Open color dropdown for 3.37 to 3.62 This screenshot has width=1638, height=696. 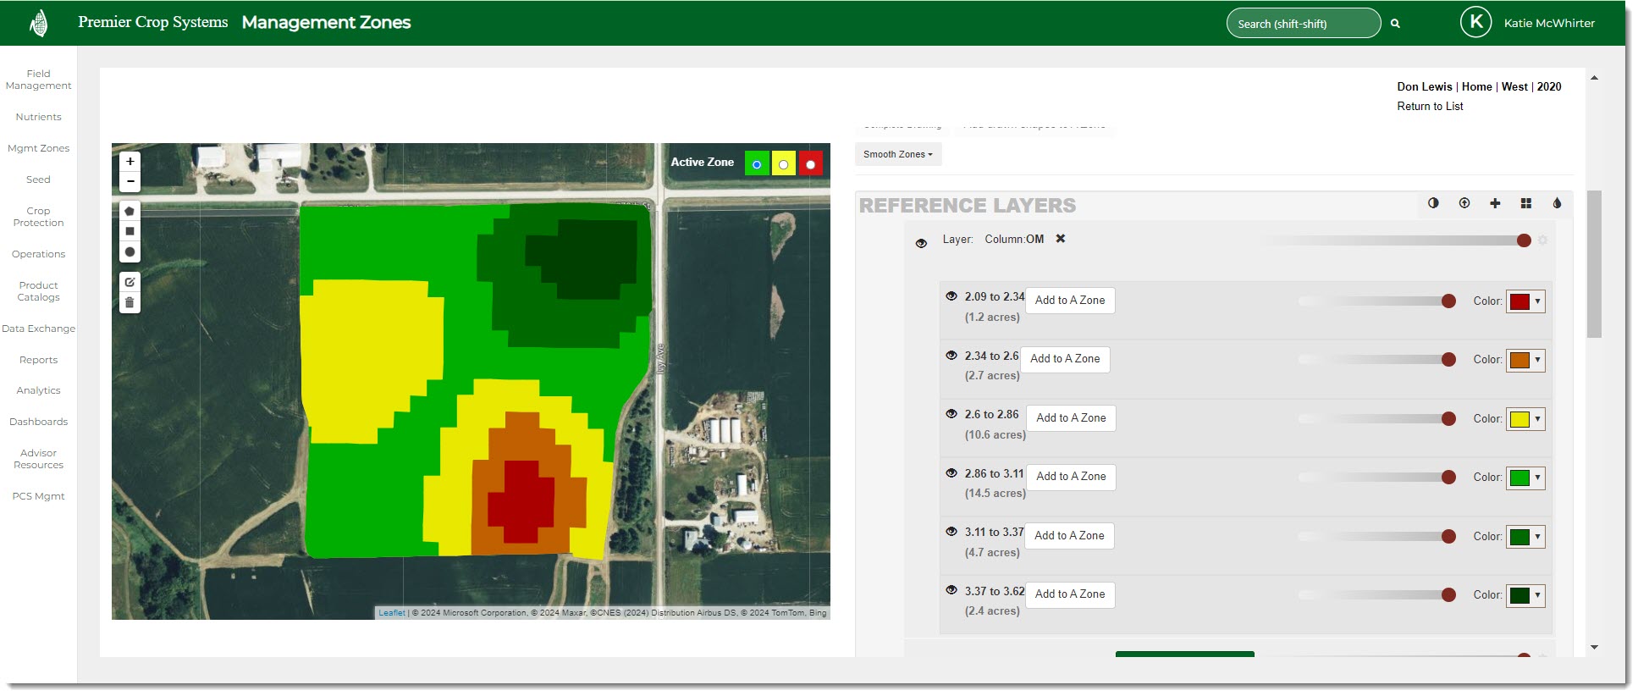pos(1525,595)
